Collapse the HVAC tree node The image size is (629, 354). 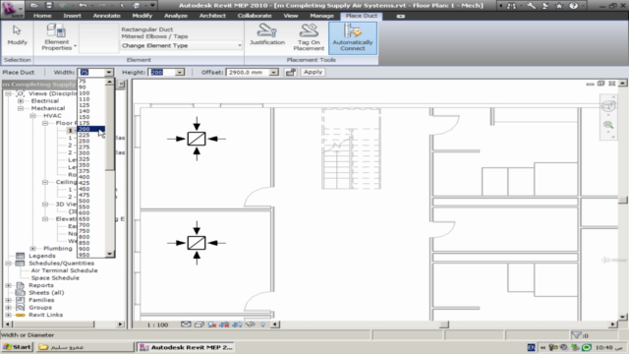click(x=32, y=116)
